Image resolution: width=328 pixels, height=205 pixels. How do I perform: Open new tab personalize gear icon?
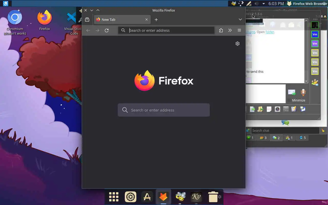238,44
